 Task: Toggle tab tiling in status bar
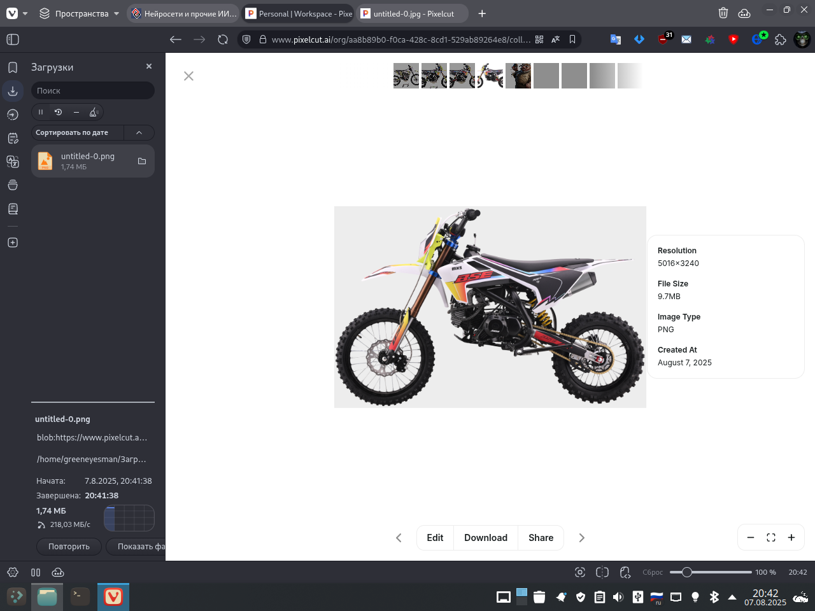pos(36,572)
